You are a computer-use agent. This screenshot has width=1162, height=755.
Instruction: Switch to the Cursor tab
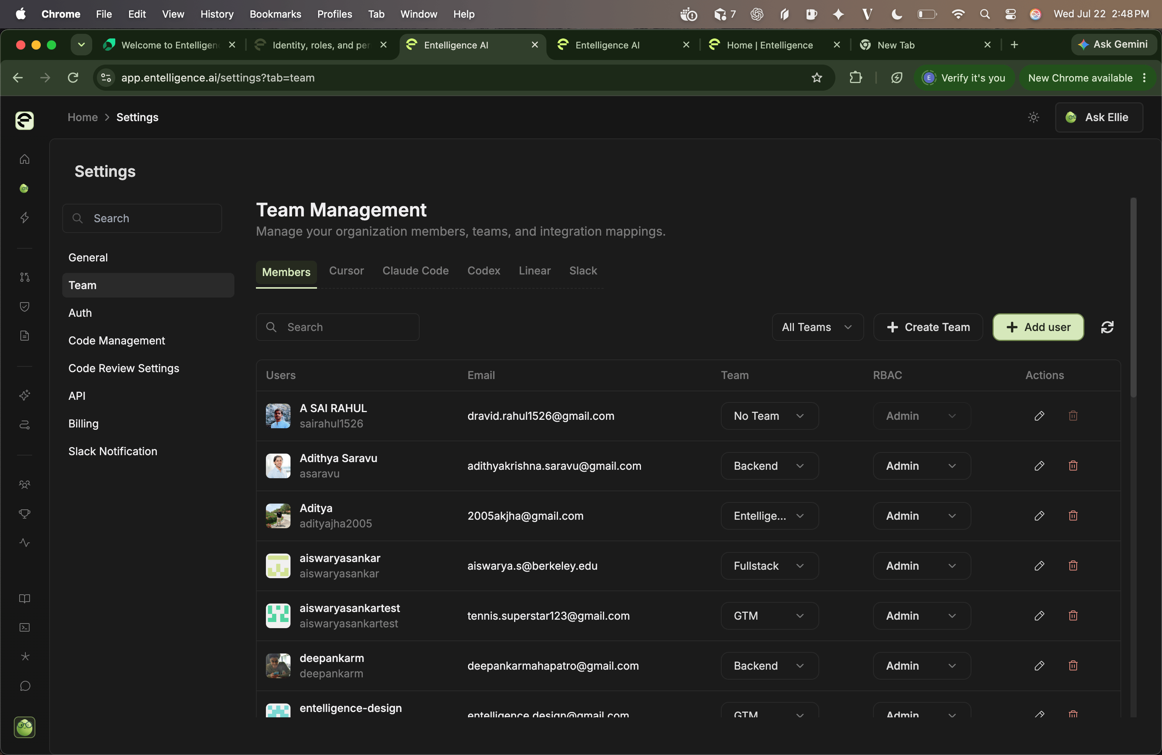(x=346, y=271)
